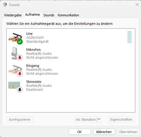Select the Stereomix device name
The width and height of the screenshot is (141, 137).
pyautogui.click(x=34, y=82)
